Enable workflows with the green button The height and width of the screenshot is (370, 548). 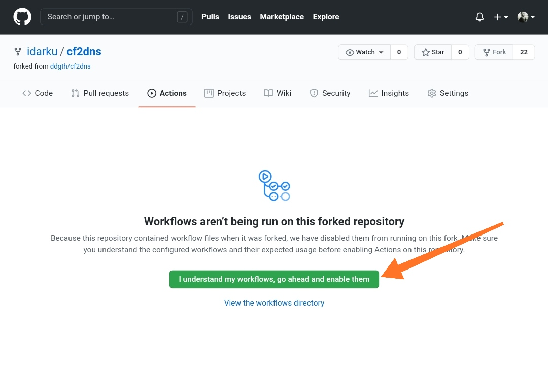(274, 279)
